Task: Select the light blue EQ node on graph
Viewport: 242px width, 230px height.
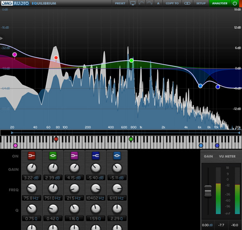Action: point(200,86)
